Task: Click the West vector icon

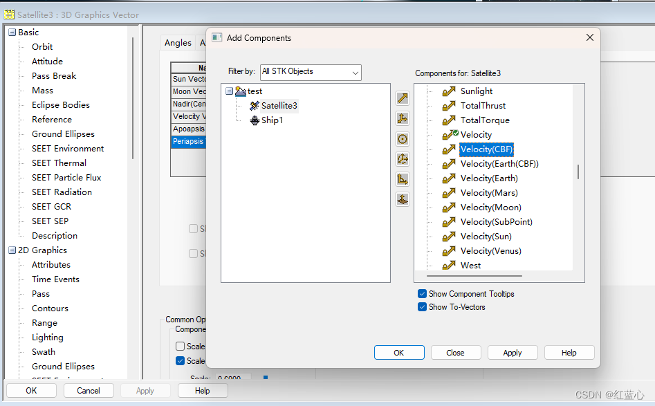Action: tap(449, 265)
